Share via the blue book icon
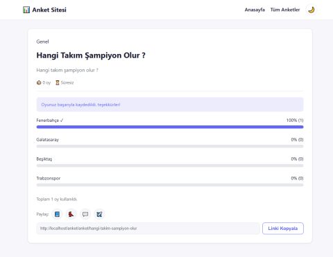The image size is (333, 257). pyautogui.click(x=57, y=214)
